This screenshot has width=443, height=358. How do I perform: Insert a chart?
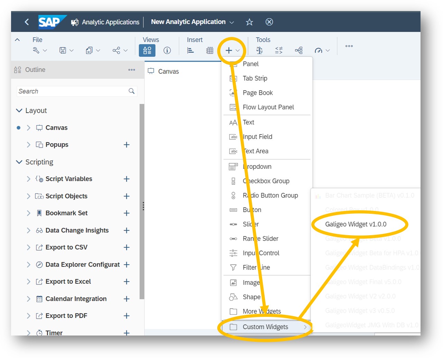[x=191, y=51]
